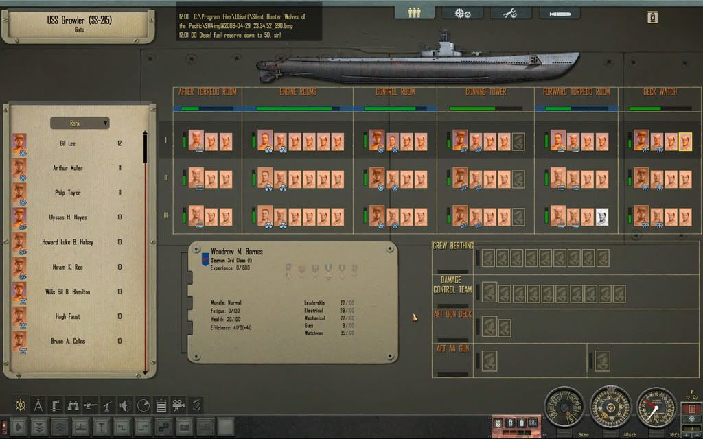Image resolution: width=703 pixels, height=439 pixels.
Task: Select crew member Hugh Faust
Action: click(68, 316)
